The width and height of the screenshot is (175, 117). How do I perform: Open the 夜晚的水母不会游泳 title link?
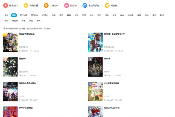(x=28, y=83)
